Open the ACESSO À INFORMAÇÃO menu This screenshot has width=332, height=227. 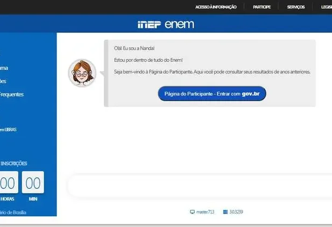pyautogui.click(x=216, y=7)
